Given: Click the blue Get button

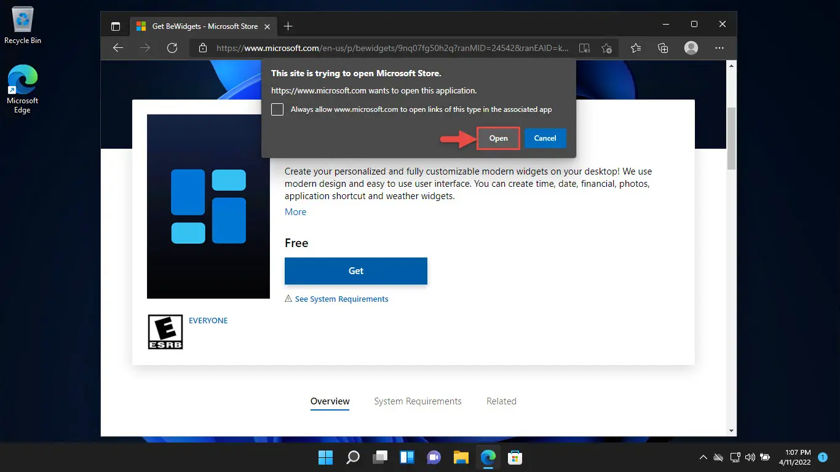Looking at the screenshot, I should point(356,270).
